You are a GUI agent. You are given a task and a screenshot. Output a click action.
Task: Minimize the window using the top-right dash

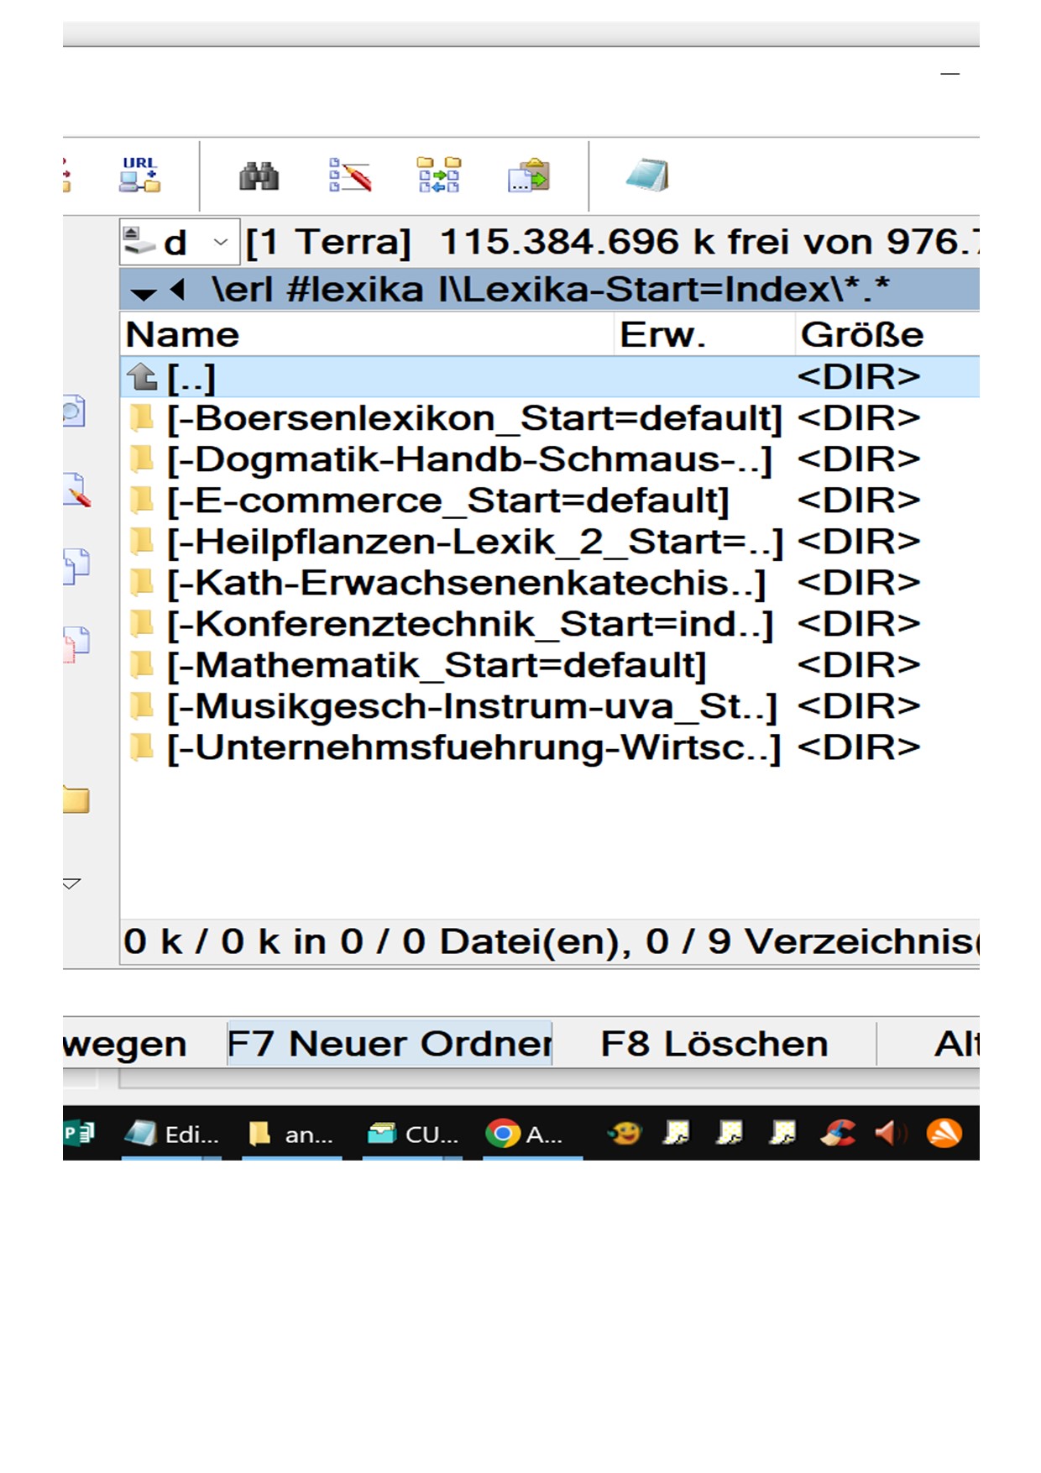[949, 74]
